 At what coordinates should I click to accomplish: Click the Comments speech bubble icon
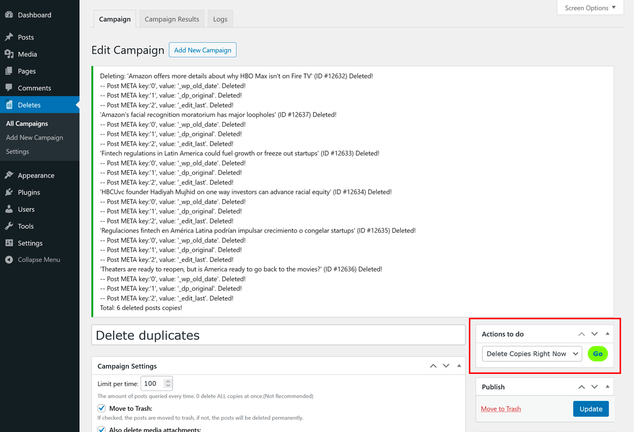pyautogui.click(x=9, y=88)
